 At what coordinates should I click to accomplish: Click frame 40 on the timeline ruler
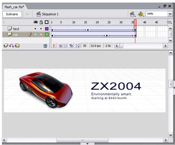click(x=145, y=22)
